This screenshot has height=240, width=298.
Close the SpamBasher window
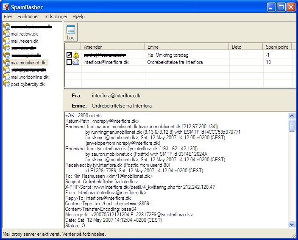point(291,7)
